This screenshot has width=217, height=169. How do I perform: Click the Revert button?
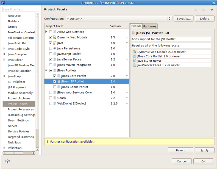pos(180,150)
